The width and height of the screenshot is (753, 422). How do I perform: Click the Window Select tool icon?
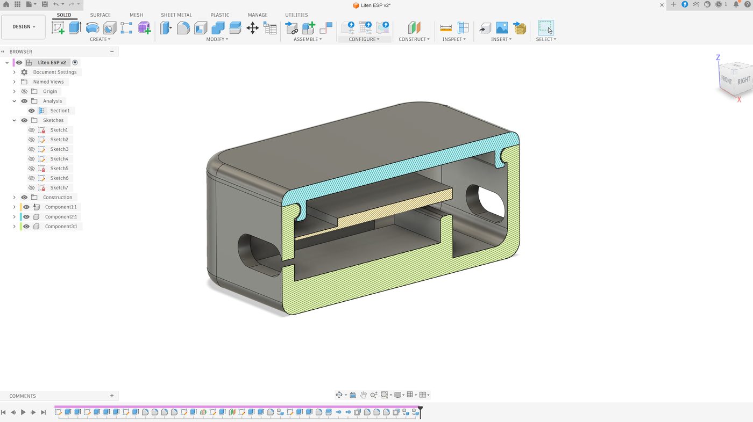click(x=546, y=28)
